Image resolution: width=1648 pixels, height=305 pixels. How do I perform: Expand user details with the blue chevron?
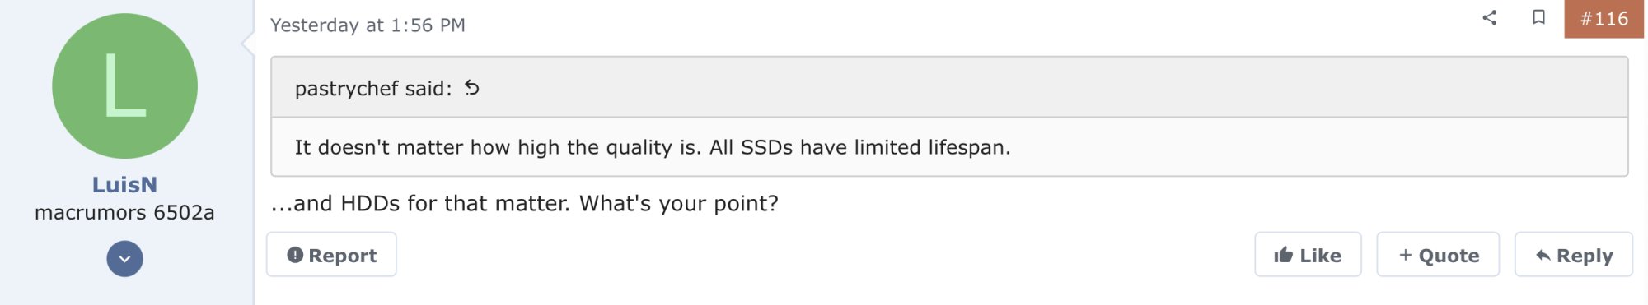pyautogui.click(x=124, y=258)
